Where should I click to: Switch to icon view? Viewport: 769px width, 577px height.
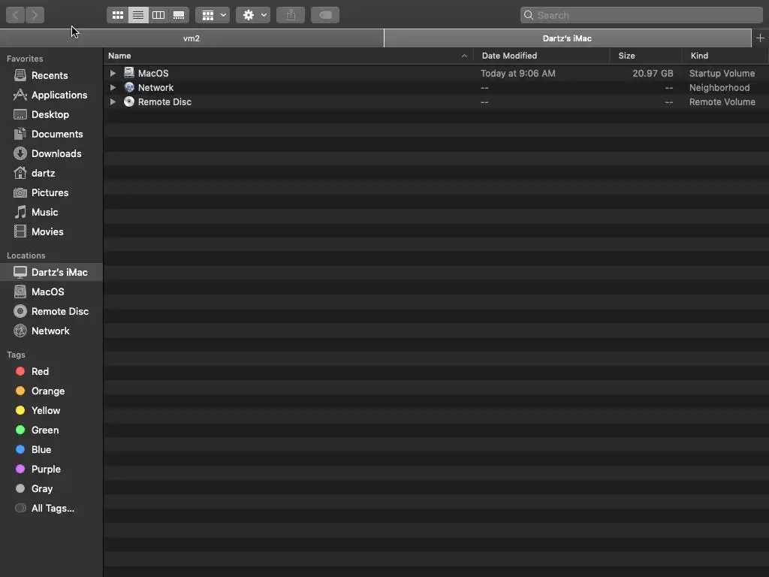click(x=118, y=15)
